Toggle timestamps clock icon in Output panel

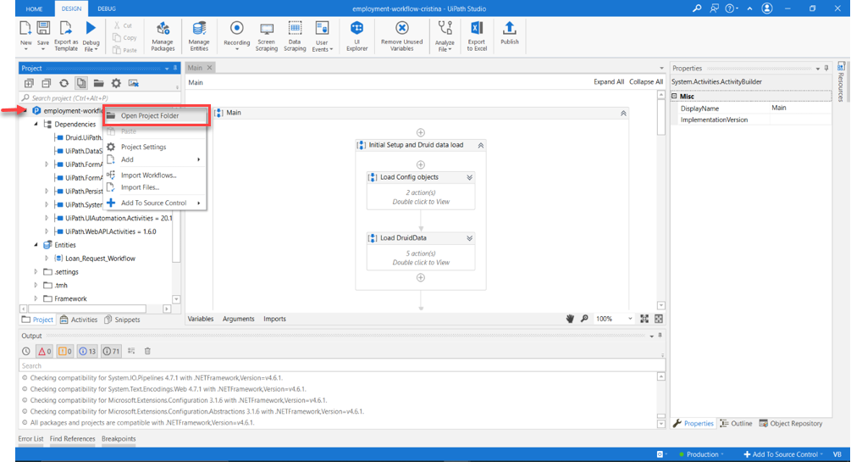coord(26,351)
